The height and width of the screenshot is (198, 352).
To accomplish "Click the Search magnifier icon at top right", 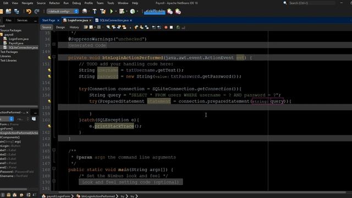I will [285, 3].
